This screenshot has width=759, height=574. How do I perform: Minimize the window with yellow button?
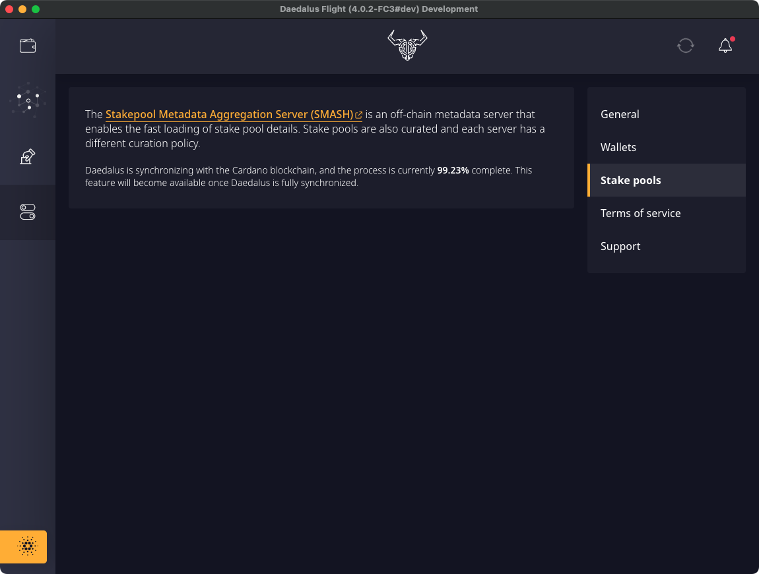22,9
